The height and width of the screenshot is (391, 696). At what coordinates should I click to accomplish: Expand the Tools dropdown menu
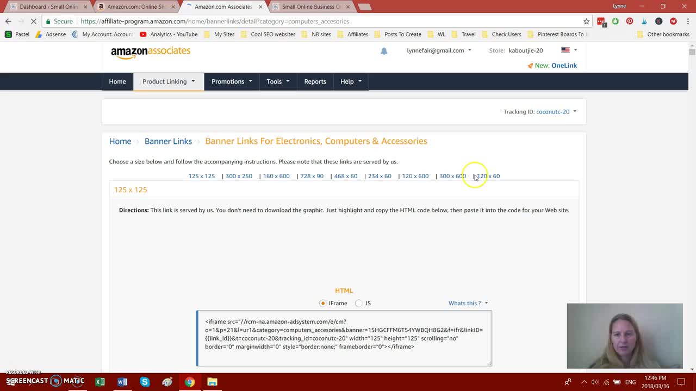tap(278, 81)
